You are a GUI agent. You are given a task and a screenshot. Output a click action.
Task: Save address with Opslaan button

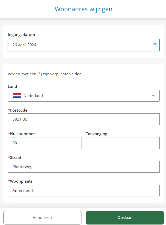[x=125, y=218]
